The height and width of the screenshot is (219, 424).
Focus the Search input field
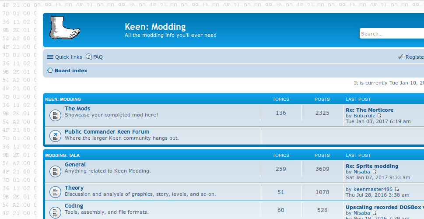pyautogui.click(x=392, y=34)
